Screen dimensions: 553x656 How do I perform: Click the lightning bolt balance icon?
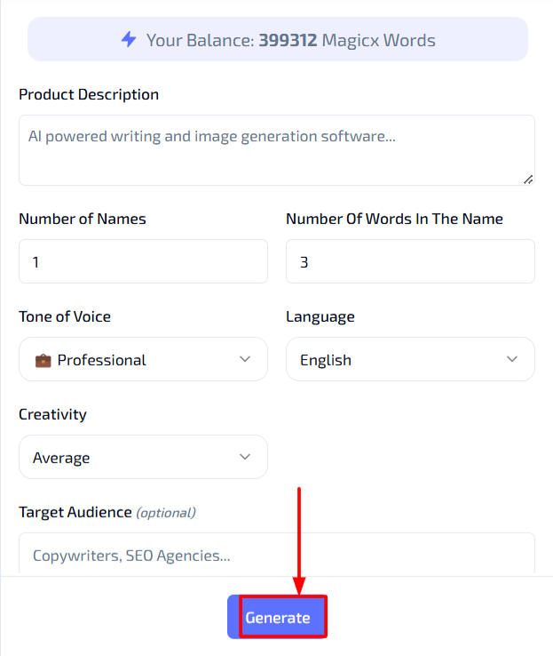pos(129,40)
